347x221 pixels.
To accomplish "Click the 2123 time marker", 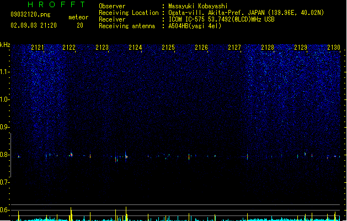I will 102,48.
